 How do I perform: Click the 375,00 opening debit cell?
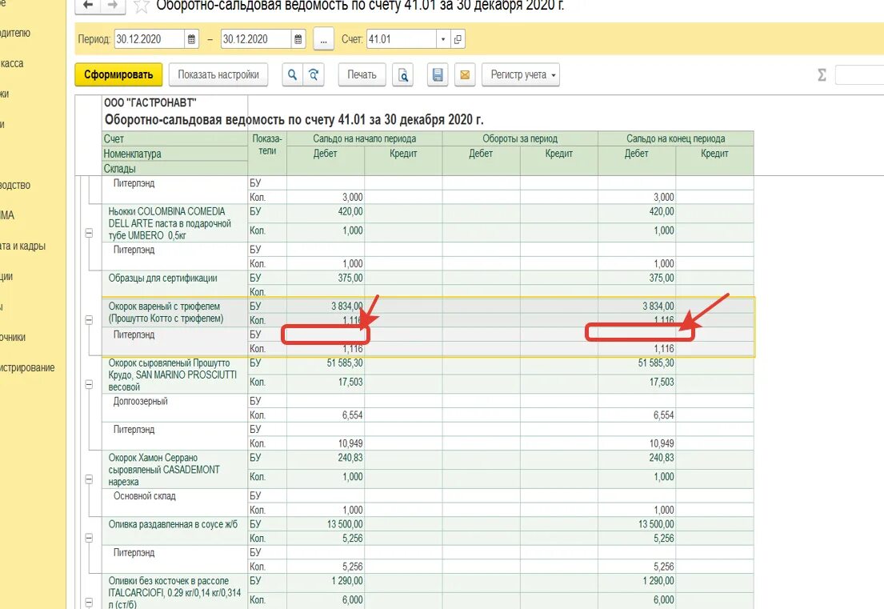coord(326,278)
